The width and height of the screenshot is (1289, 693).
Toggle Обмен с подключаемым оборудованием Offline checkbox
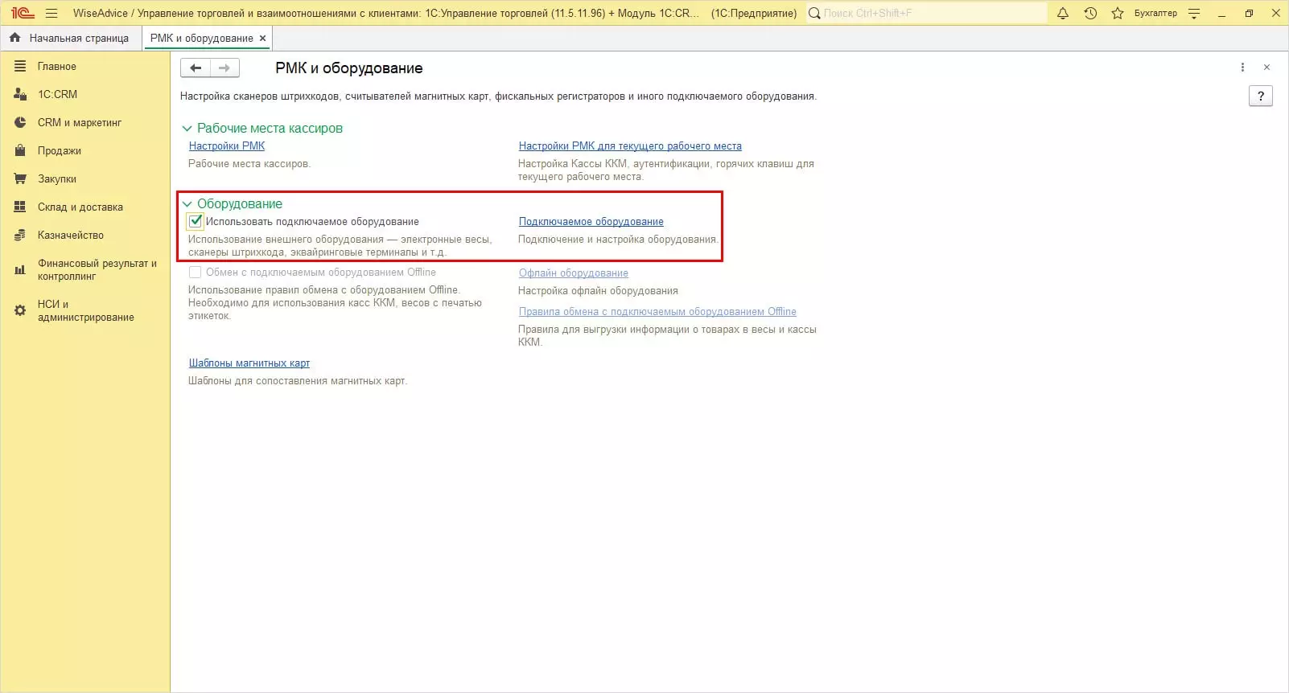click(x=195, y=273)
